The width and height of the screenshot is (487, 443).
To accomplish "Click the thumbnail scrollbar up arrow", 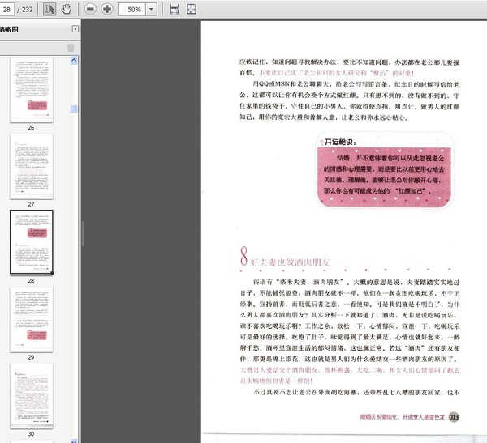I will (74, 61).
